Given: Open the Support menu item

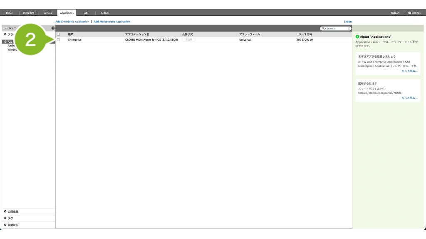Looking at the screenshot, I should (395, 13).
